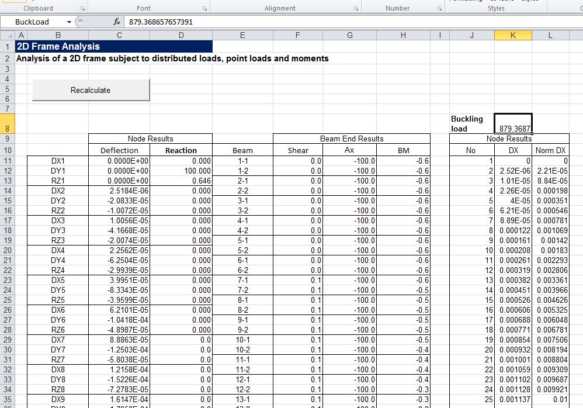The image size is (583, 408).
Task: Click the Norm DX heading cell
Action: coord(550,150)
